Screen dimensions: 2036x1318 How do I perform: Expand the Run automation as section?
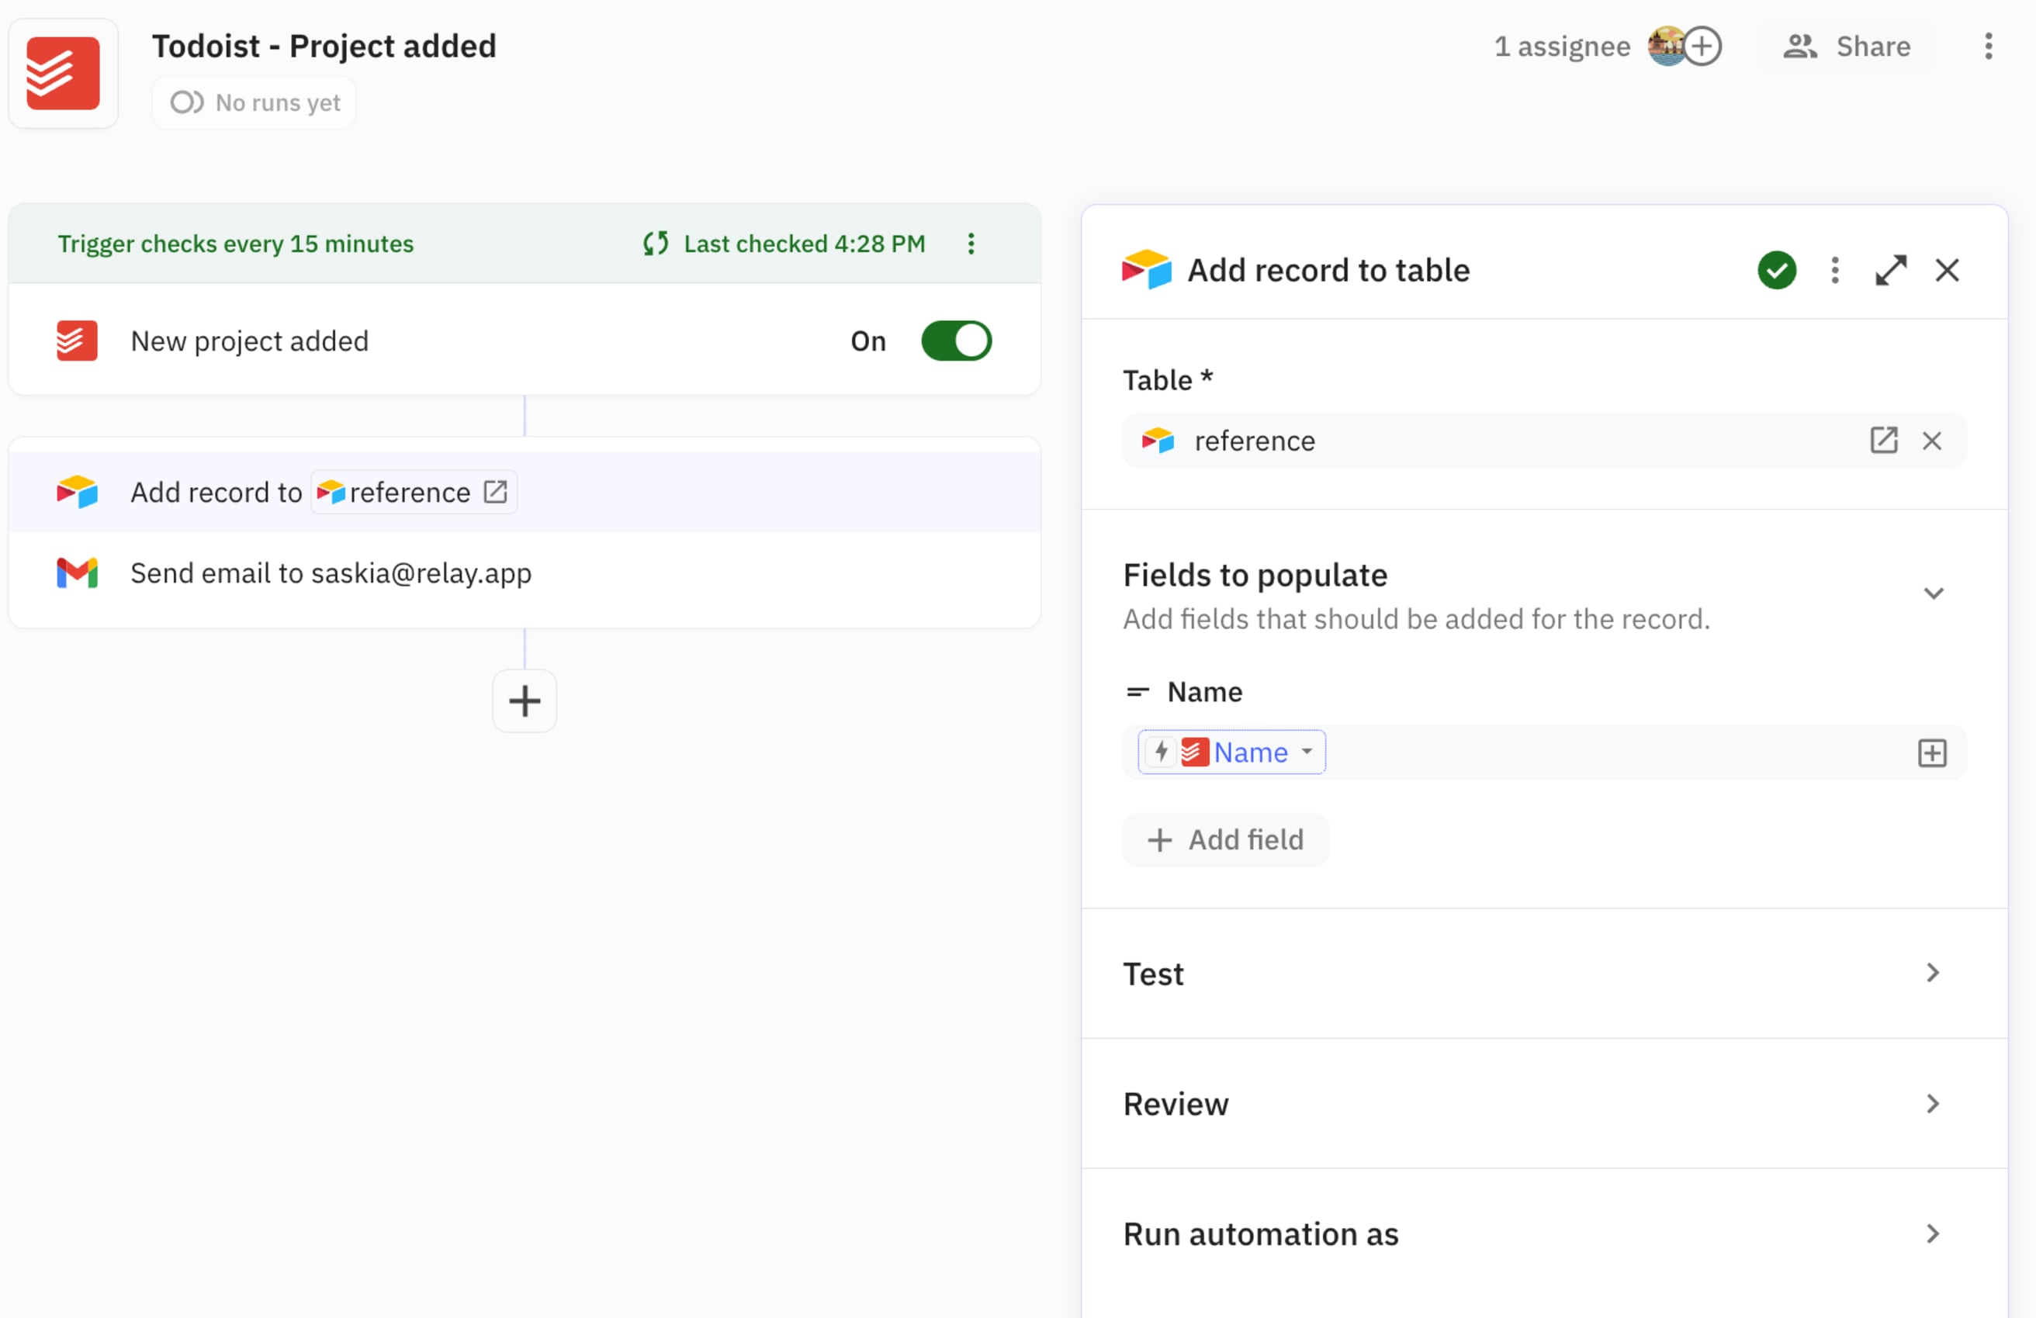click(x=1930, y=1234)
